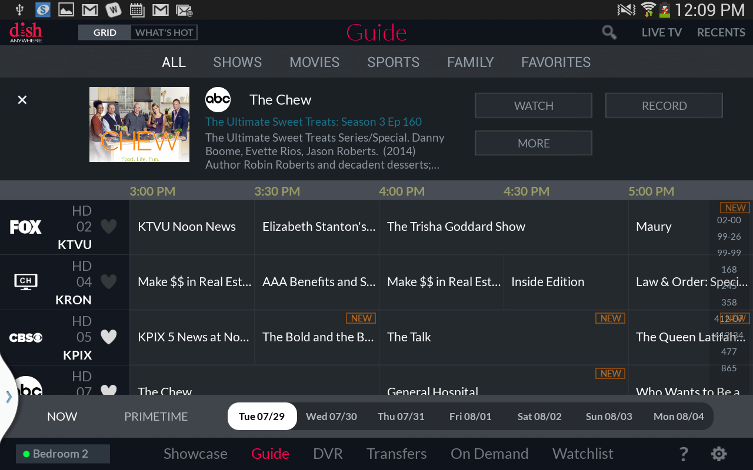Select The Talk program
The height and width of the screenshot is (470, 753).
tap(504, 337)
